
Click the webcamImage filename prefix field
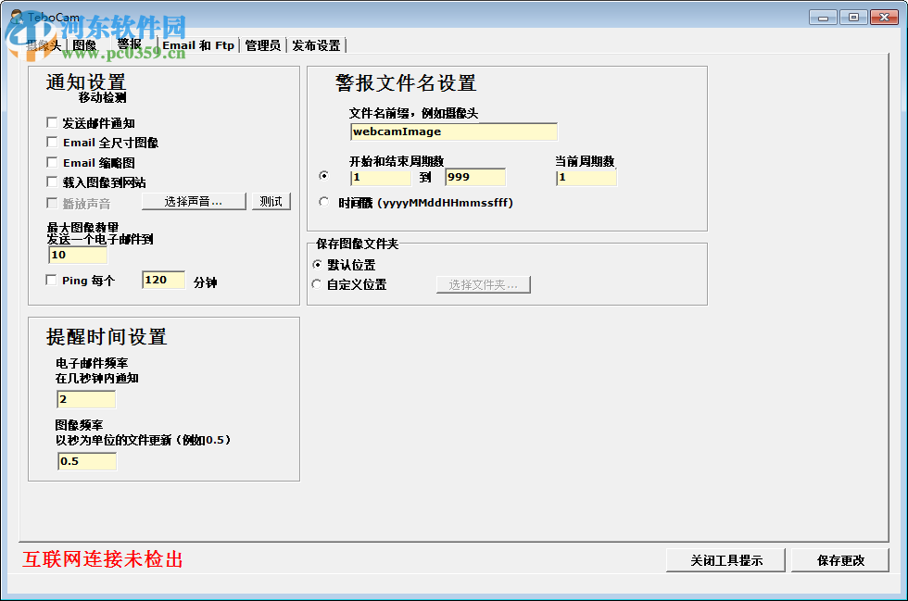click(453, 131)
